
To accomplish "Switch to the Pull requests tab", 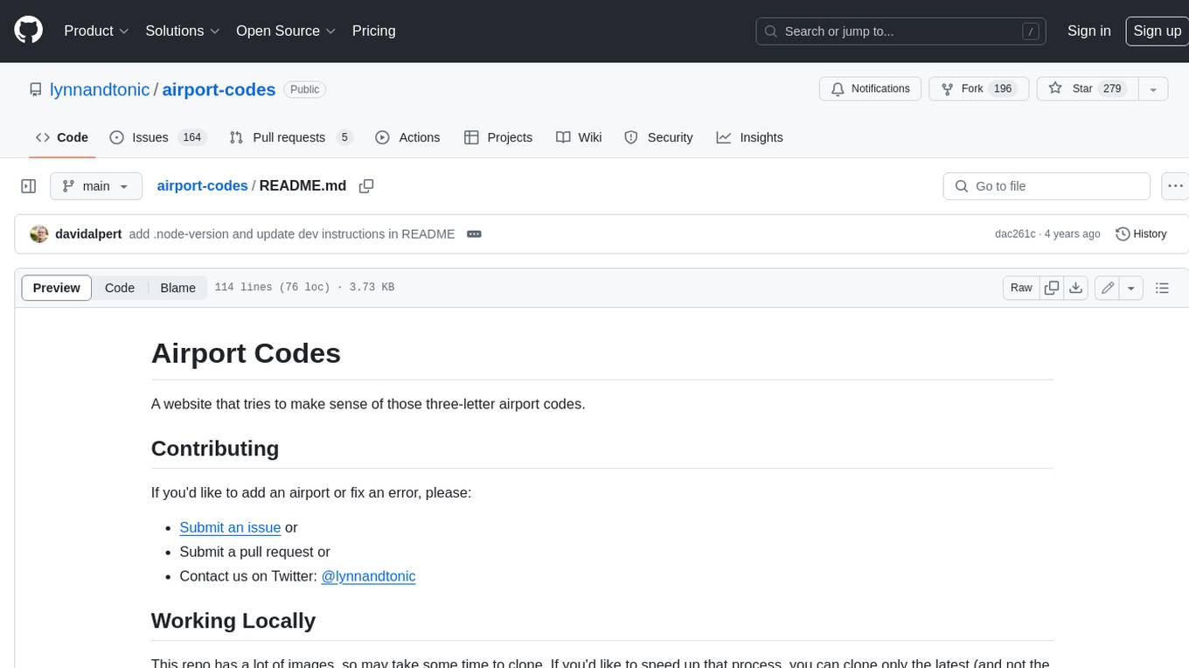I will pos(290,137).
